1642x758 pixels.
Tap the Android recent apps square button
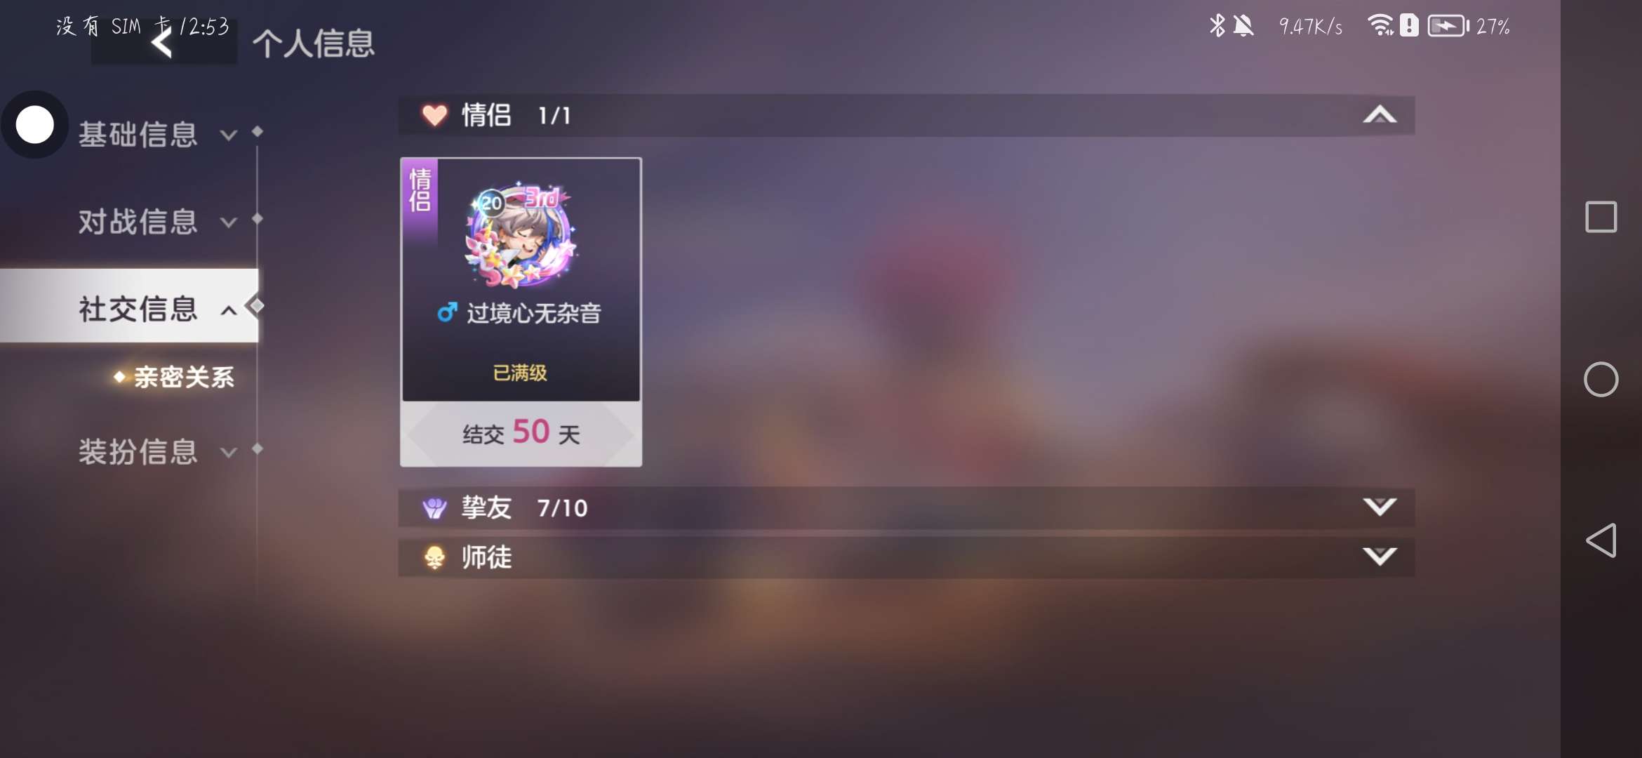tap(1601, 217)
